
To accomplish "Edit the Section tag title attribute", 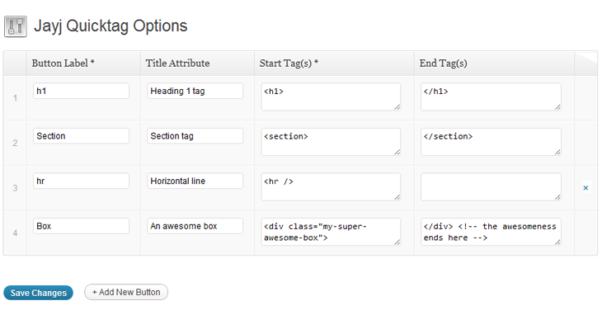I will pyautogui.click(x=195, y=136).
